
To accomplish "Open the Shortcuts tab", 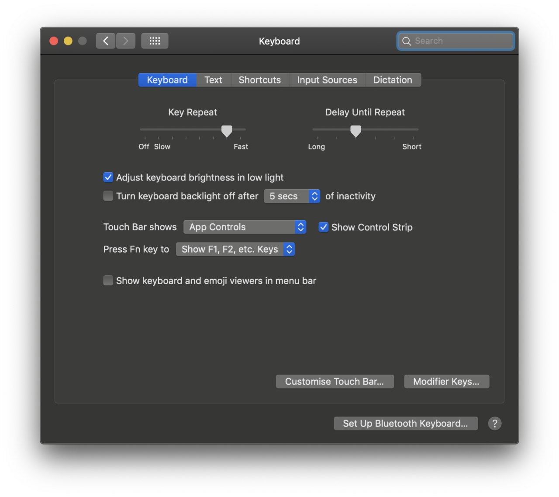I will click(260, 80).
